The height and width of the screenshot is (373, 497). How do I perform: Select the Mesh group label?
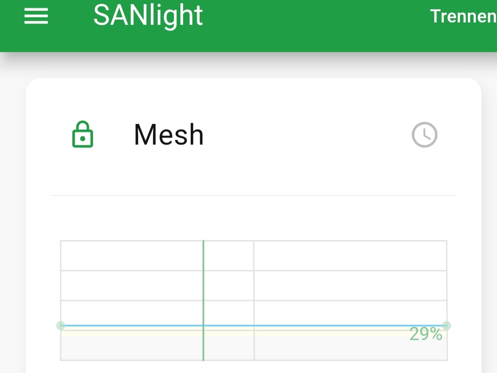(169, 135)
